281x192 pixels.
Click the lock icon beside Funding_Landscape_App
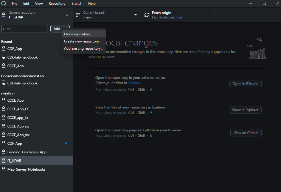pos(4,152)
